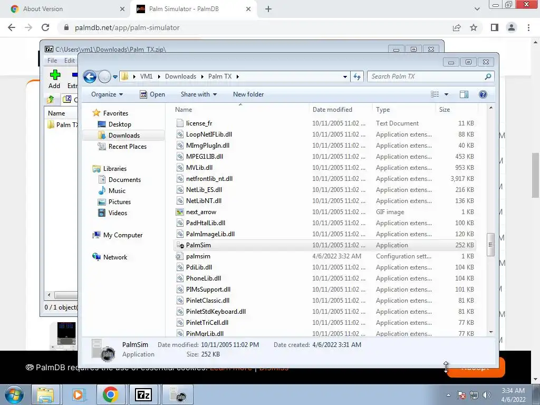Click the file list vertical scrollbar thumb
This screenshot has height=405, width=540.
tap(490, 245)
